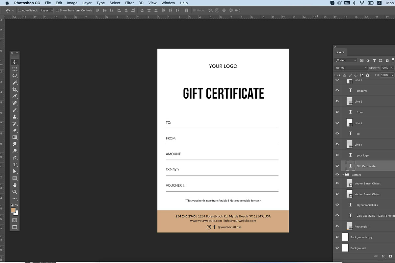The height and width of the screenshot is (263, 395).
Task: Select the Zoom tool
Action: coord(14,192)
